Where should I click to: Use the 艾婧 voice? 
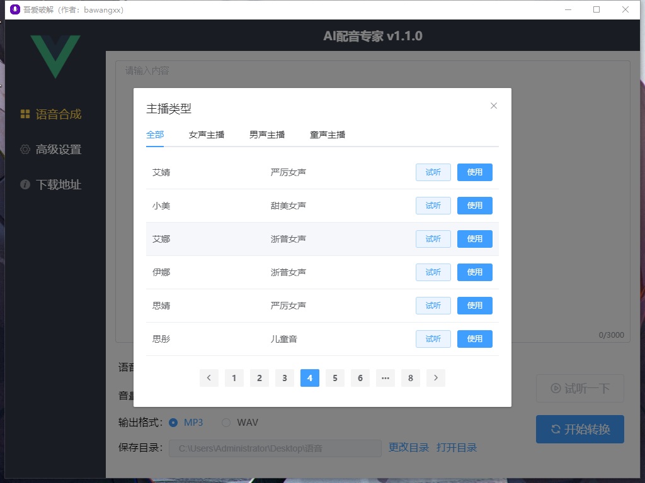click(475, 172)
